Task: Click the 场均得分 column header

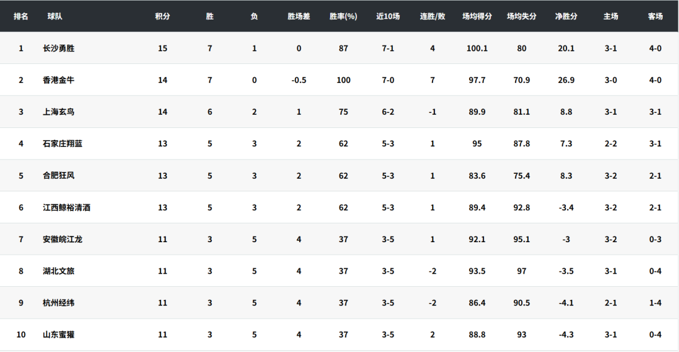Action: 477,16
